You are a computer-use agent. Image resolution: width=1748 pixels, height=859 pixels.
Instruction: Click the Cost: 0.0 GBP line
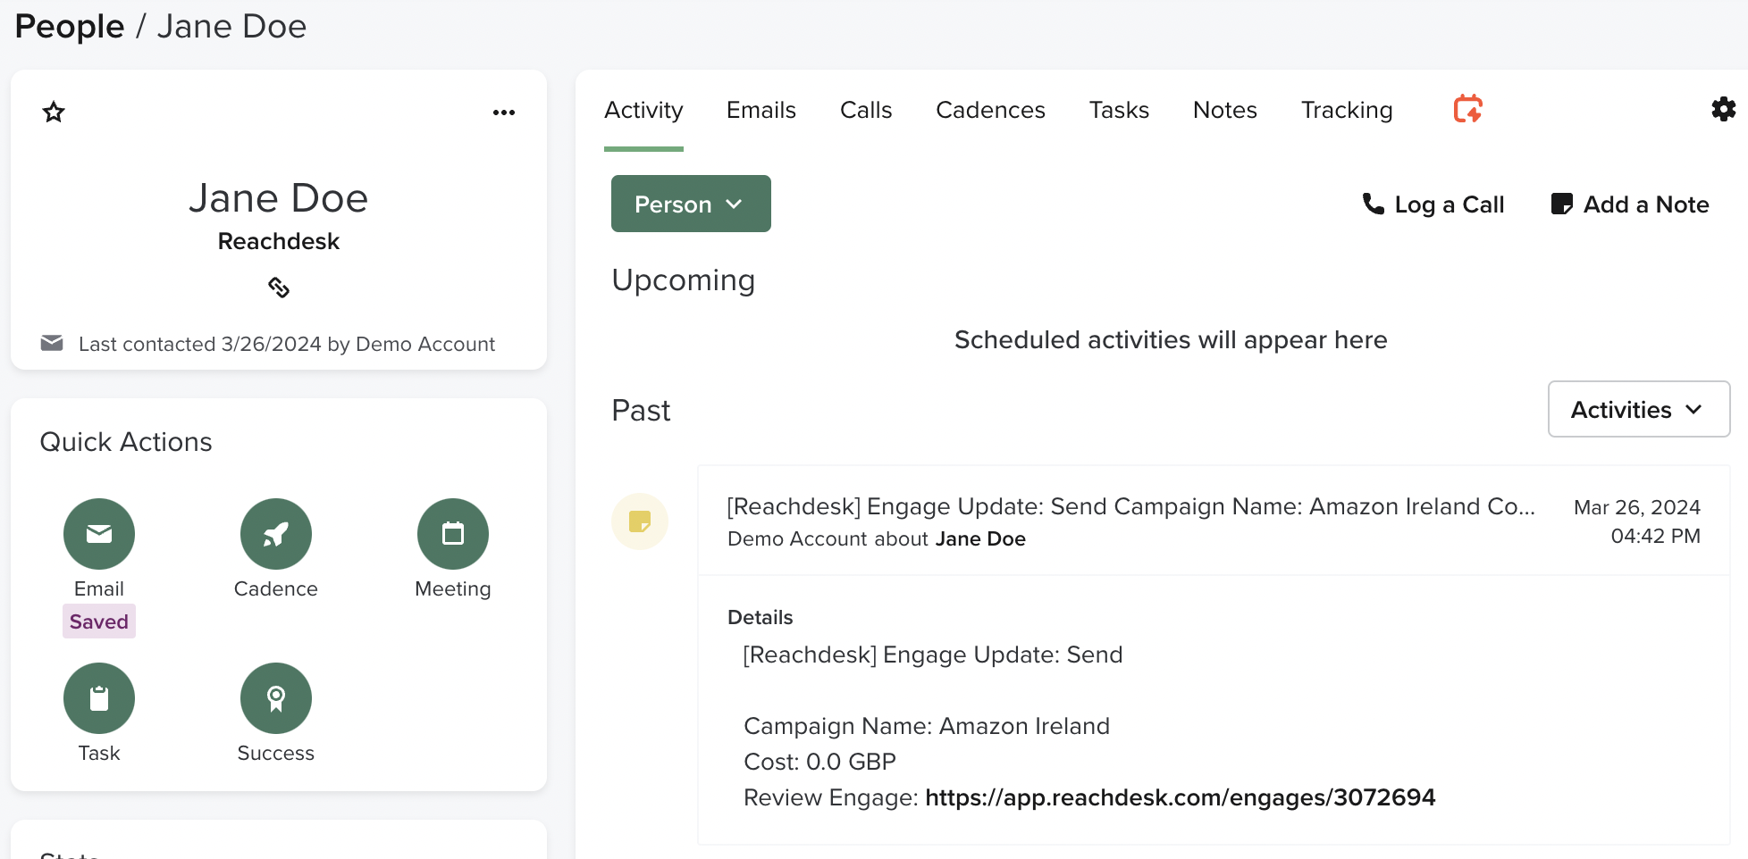(819, 762)
